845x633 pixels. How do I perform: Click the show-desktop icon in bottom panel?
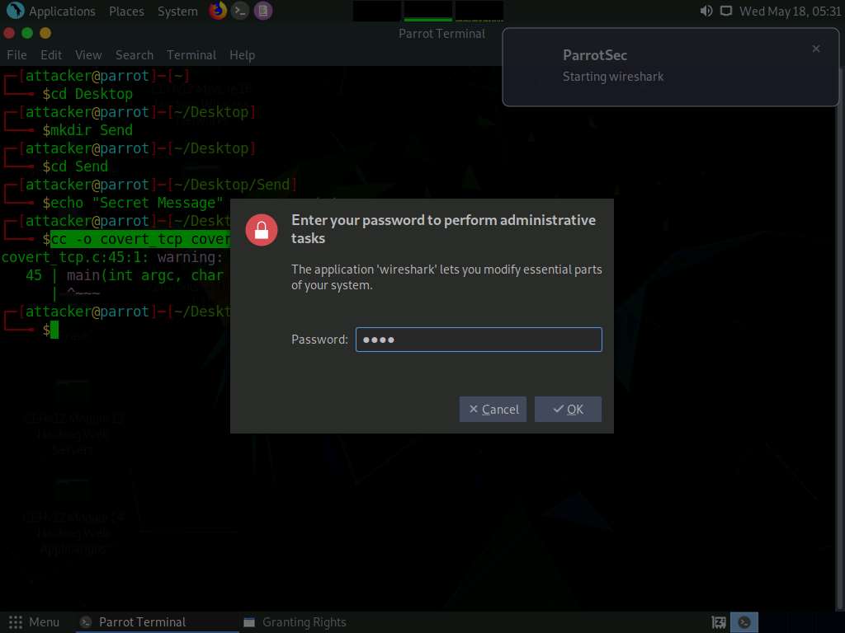tap(719, 622)
